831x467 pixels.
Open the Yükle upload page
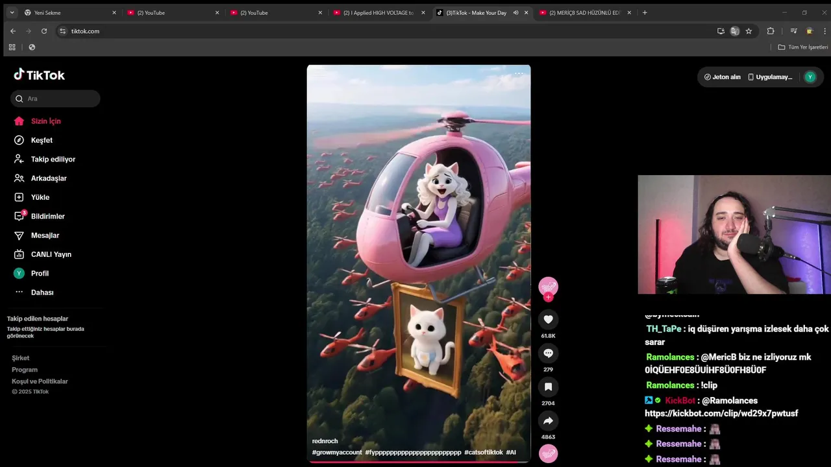[x=32, y=197]
